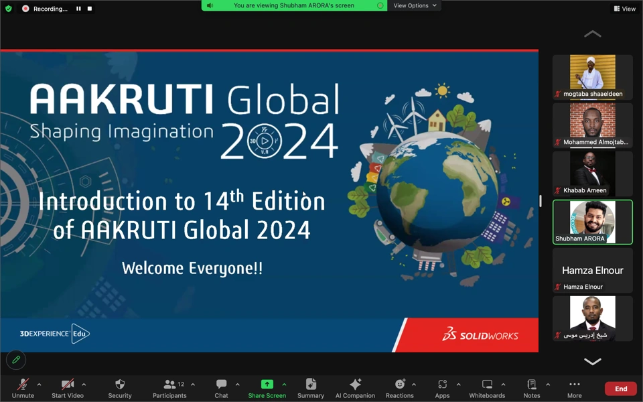643x402 pixels.
Task: Expand arrow next to Whiteboards
Action: [x=503, y=385]
